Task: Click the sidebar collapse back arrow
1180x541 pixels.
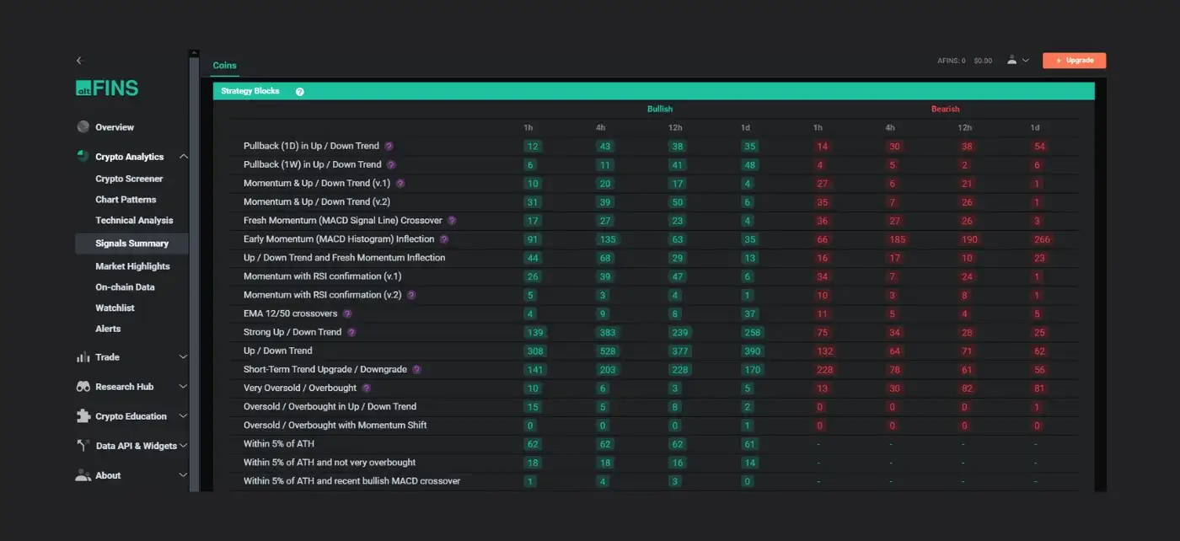Action: 79,61
